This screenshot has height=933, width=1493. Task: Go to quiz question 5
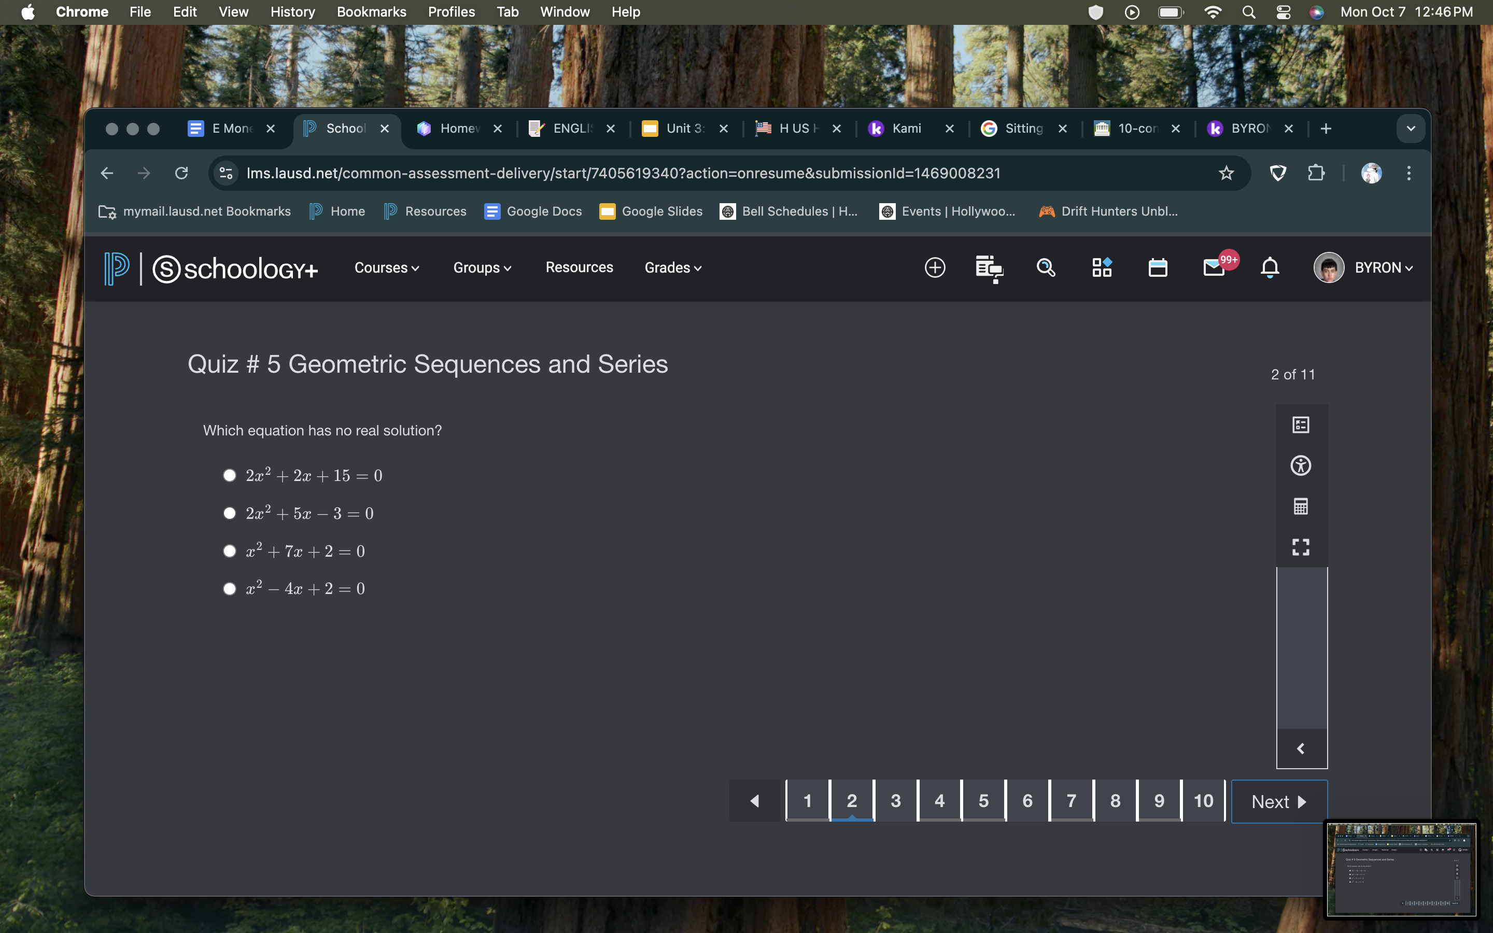click(983, 800)
